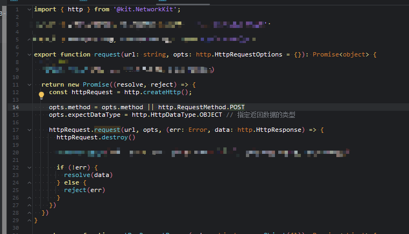
Task: Click line number 20 in the gutter
Action: click(x=16, y=153)
